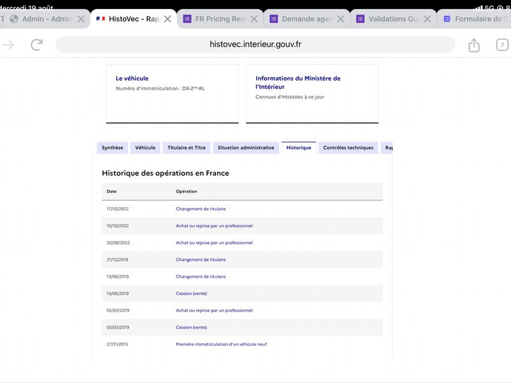Open the Synthèse tab

[112, 147]
